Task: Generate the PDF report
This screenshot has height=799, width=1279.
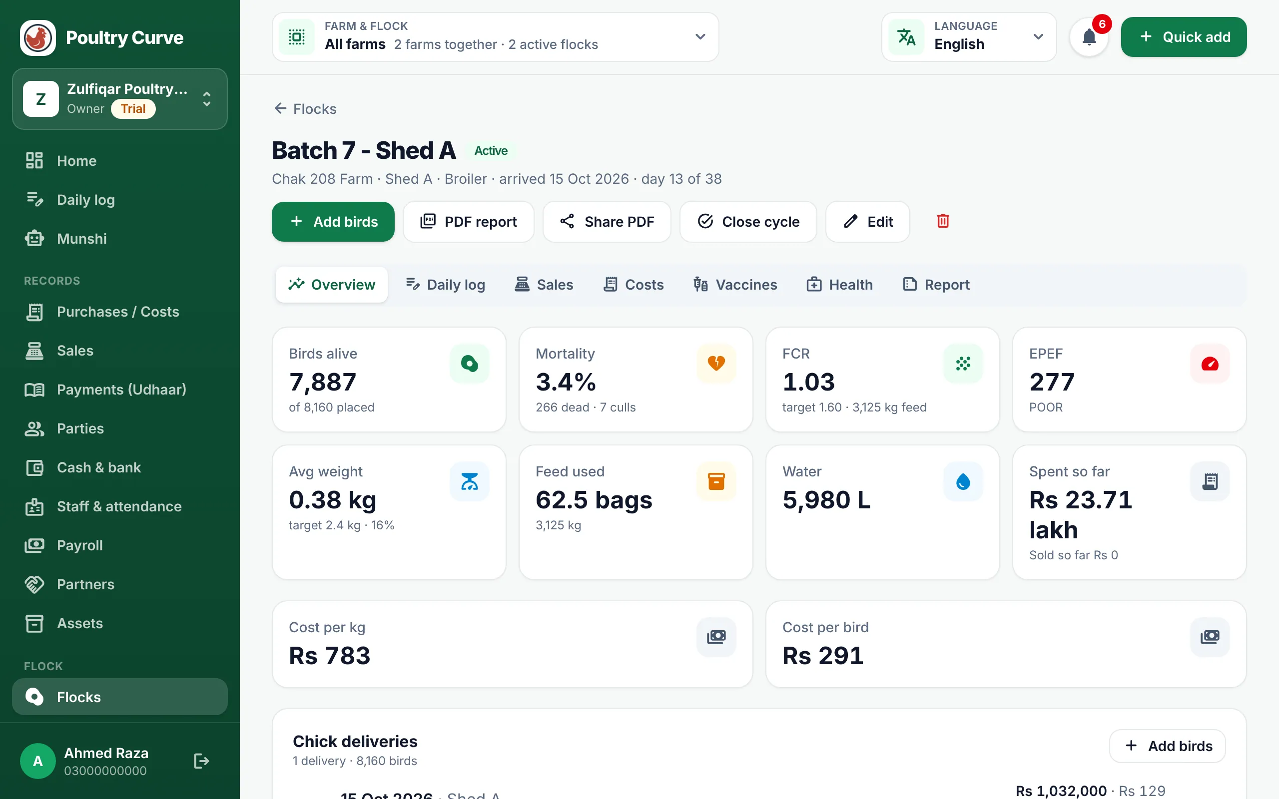Action: pyautogui.click(x=468, y=222)
